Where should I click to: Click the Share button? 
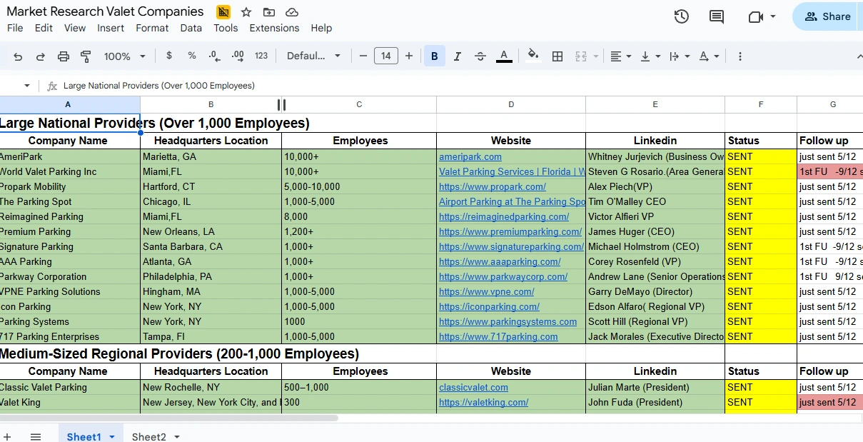click(828, 16)
